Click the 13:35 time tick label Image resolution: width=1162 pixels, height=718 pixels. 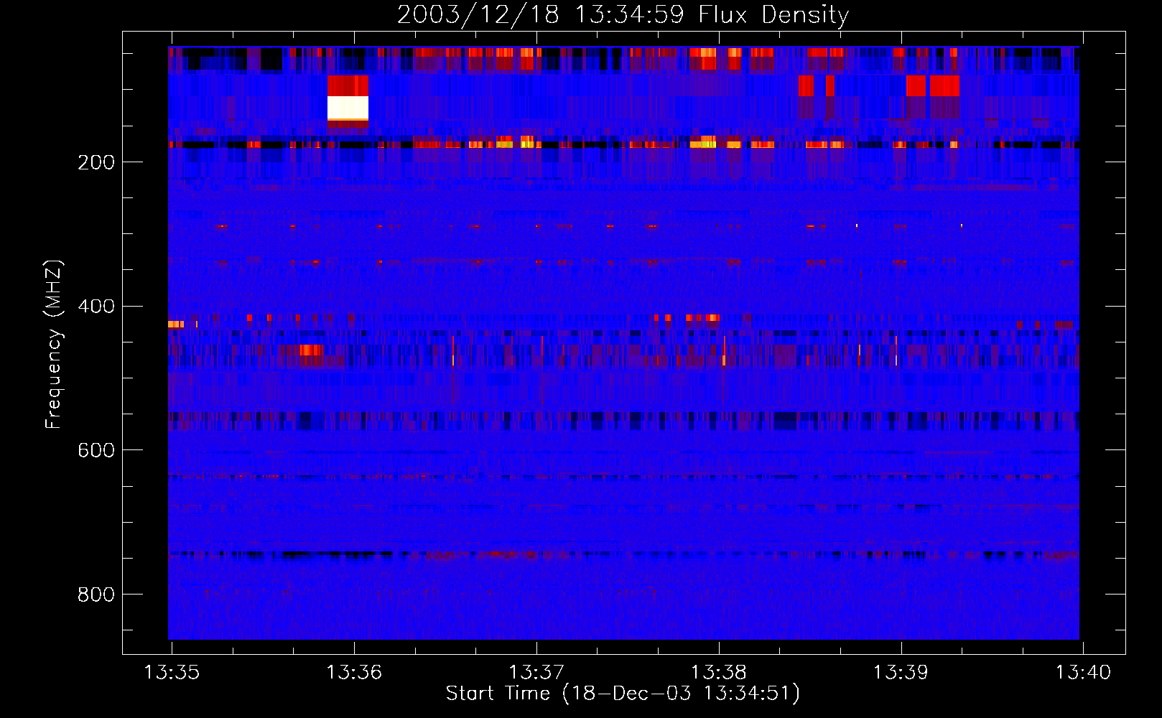[172, 673]
